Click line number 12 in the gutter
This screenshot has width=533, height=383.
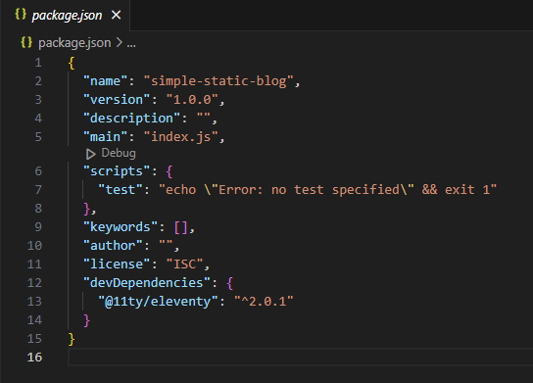(x=34, y=283)
